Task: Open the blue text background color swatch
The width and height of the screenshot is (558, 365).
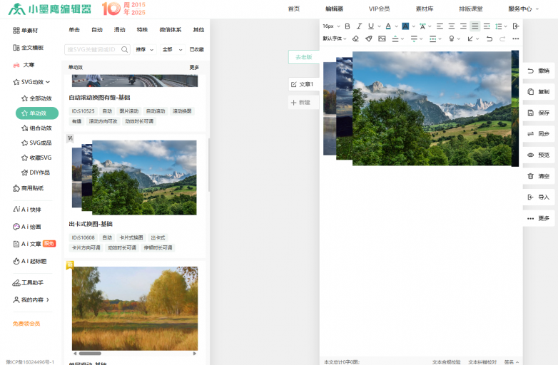Action: pos(405,26)
